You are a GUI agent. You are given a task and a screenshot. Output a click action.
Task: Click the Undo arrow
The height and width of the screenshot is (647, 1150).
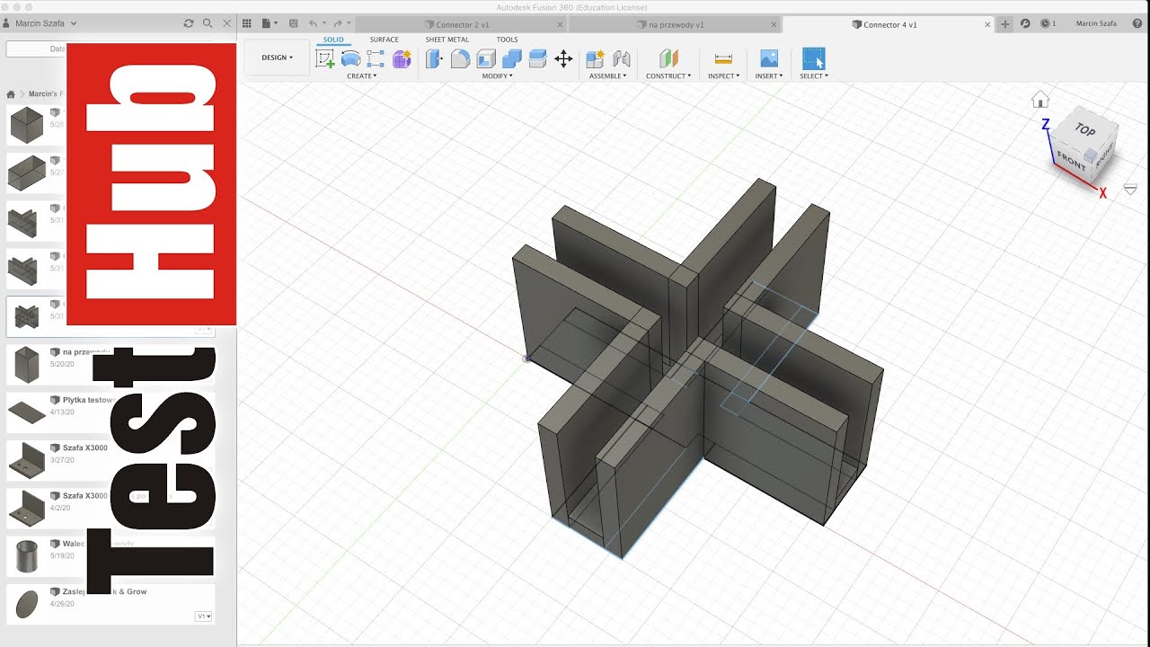tap(313, 23)
